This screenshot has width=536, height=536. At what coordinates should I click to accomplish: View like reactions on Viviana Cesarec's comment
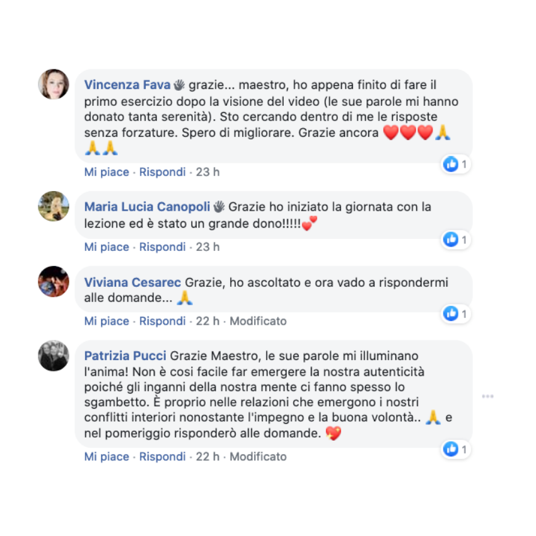[456, 313]
